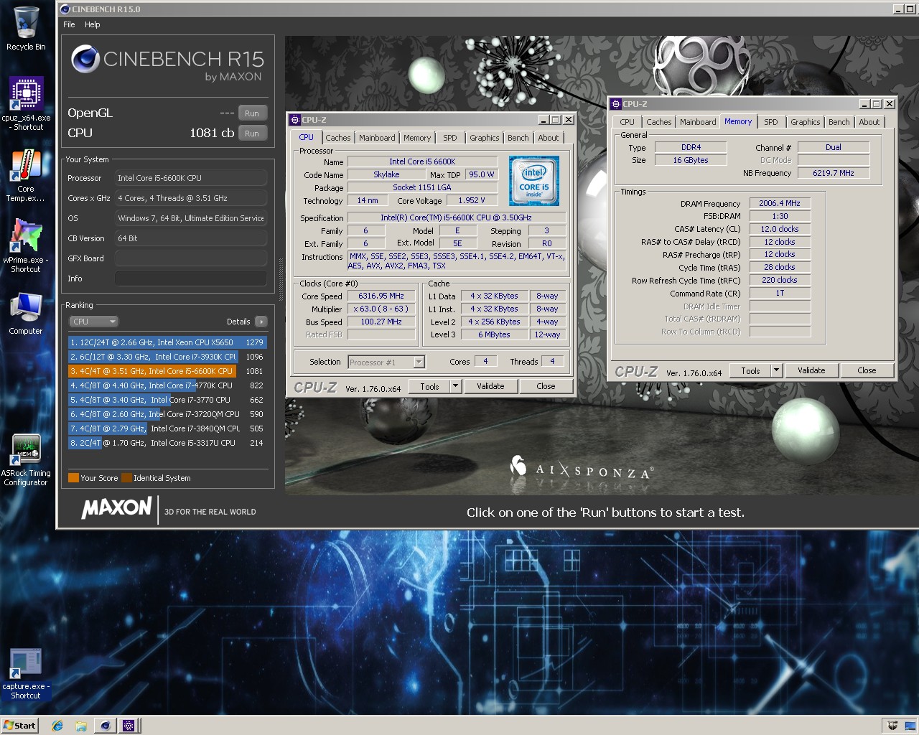The width and height of the screenshot is (919, 735).
Task: Select ranking row Intel Core i7-4770K
Action: coord(167,385)
